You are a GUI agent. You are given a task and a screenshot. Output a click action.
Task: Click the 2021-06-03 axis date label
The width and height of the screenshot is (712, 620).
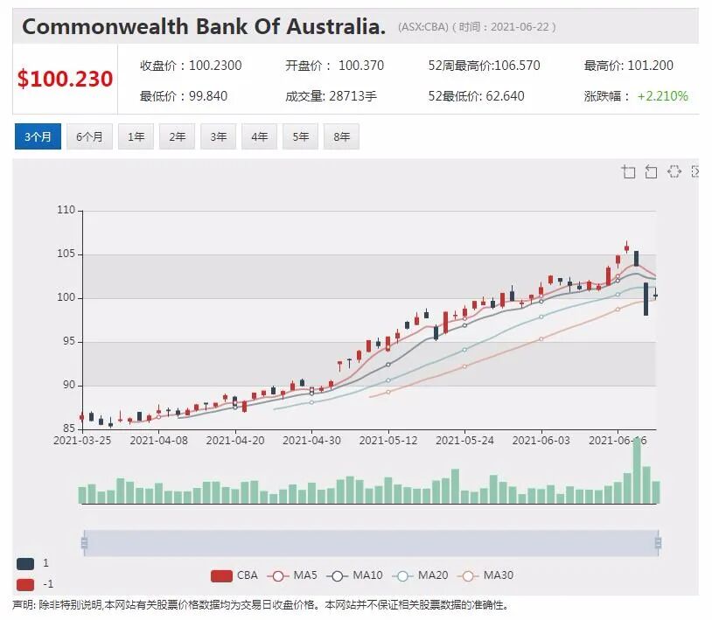541,440
